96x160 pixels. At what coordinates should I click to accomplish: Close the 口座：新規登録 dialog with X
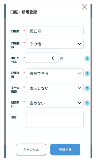point(85,7)
